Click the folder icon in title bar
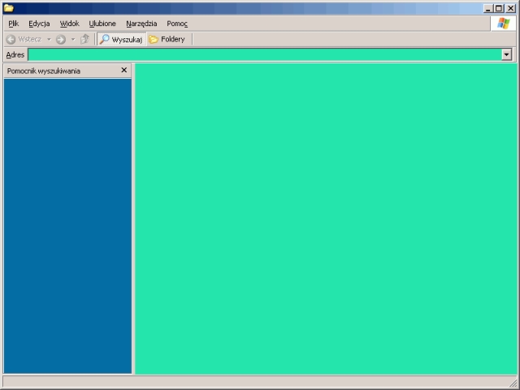This screenshot has height=390, width=520. 9,8
